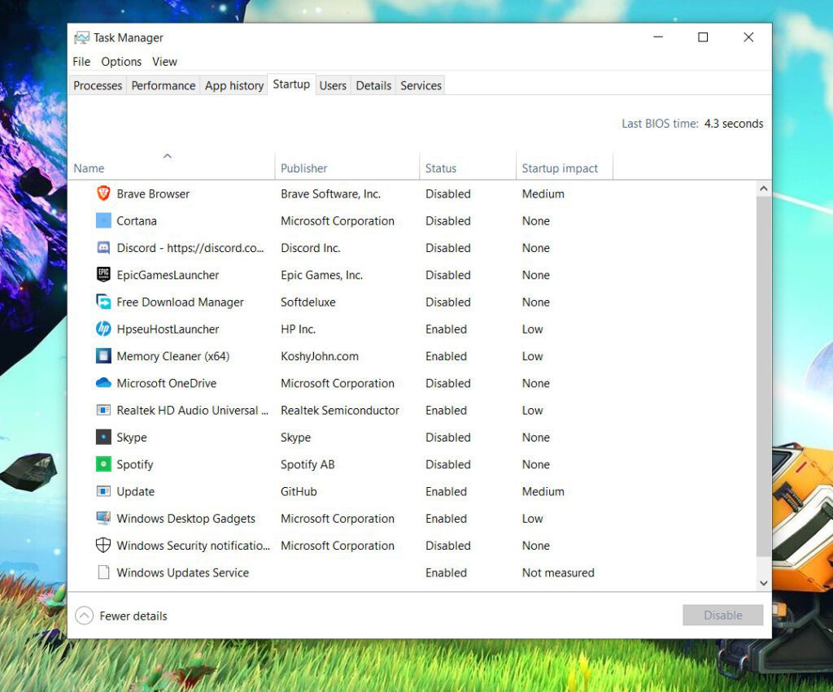Click the Brave Browser lion icon

tap(103, 194)
